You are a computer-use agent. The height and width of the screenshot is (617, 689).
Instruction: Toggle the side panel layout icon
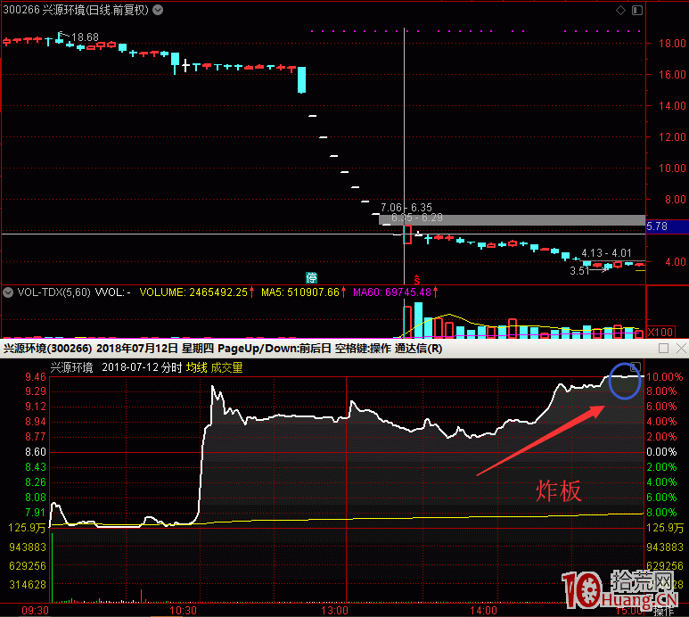point(637,10)
